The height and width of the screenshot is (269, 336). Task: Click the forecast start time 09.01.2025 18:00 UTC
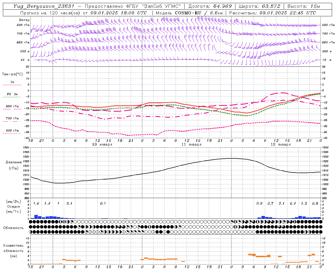tap(119, 13)
